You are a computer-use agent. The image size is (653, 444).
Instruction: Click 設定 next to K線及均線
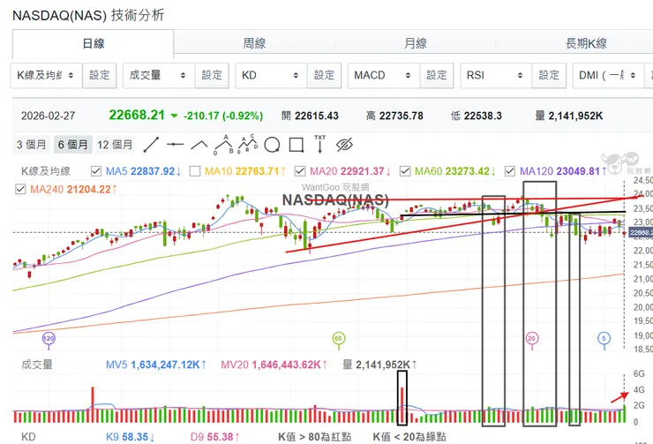(x=99, y=75)
